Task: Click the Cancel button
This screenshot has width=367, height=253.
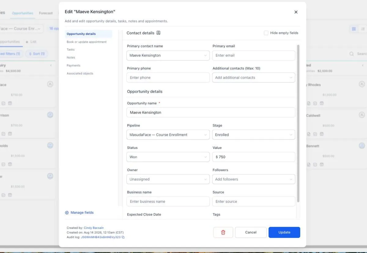Action: [x=250, y=232]
